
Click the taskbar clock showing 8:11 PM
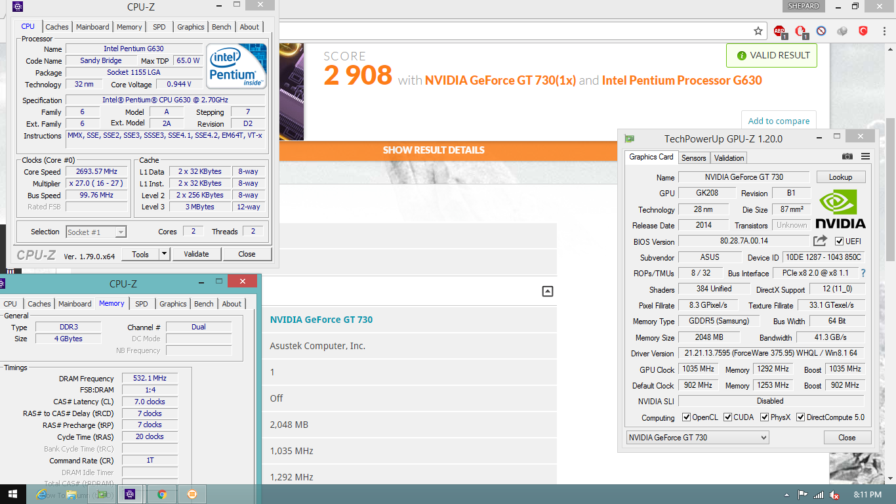pyautogui.click(x=867, y=495)
